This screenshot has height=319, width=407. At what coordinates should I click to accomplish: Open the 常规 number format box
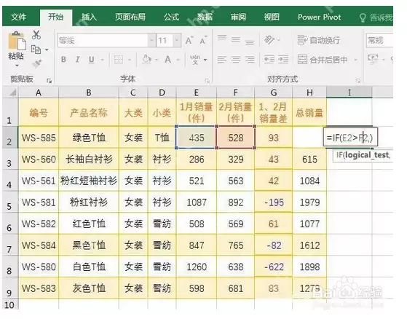[379, 40]
